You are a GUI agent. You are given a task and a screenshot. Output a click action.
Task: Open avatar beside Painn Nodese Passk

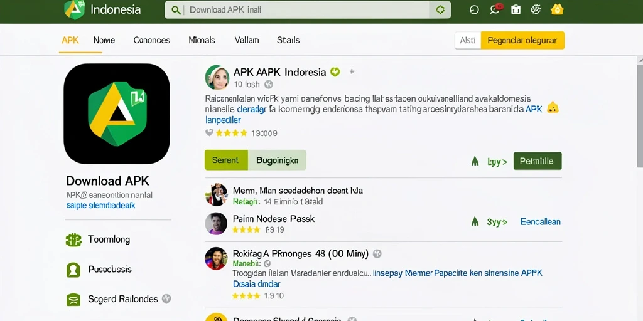(216, 224)
